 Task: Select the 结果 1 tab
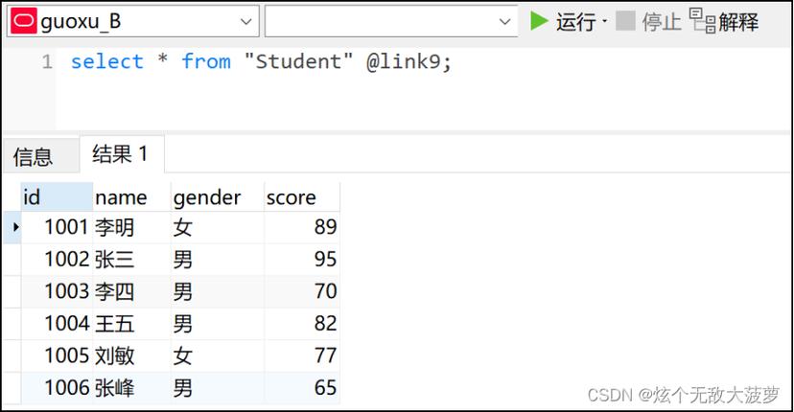pyautogui.click(x=120, y=154)
